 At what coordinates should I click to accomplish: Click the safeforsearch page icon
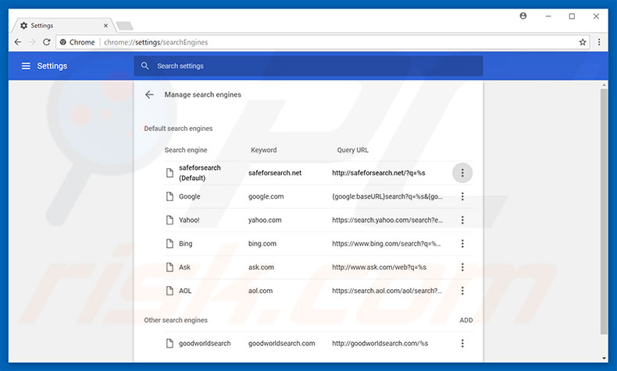tap(169, 173)
